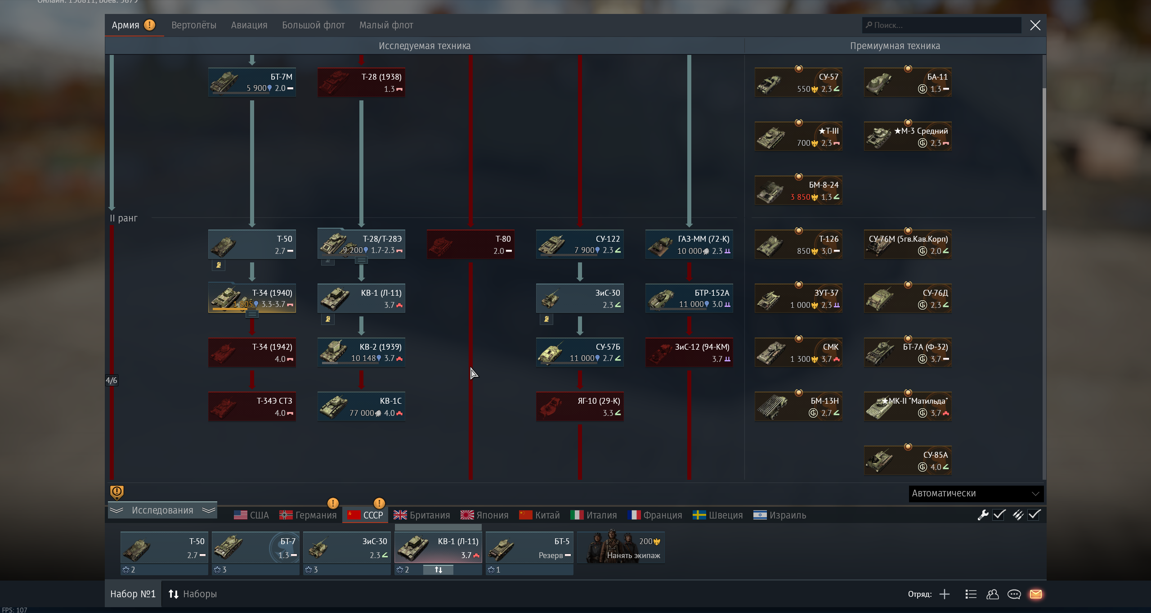Open the Т-28/Т-28Э group card
This screenshot has width=1151, height=613.
[x=361, y=244]
